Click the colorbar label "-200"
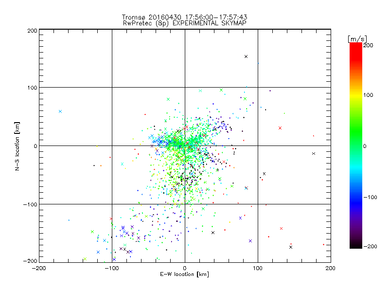 point(370,246)
